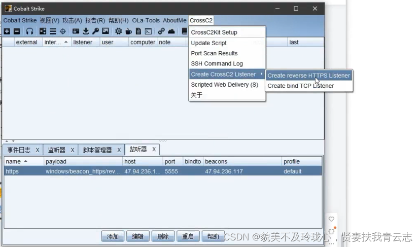Switch to pivot graph view icon
The image size is (420, 247).
pyautogui.click(x=43, y=31)
